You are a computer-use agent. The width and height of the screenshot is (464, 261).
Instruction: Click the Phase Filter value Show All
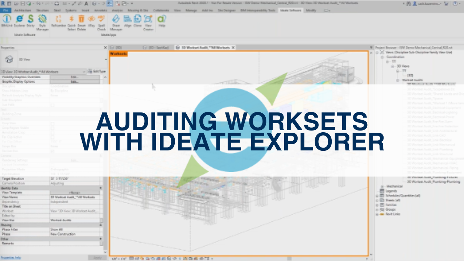click(75, 229)
